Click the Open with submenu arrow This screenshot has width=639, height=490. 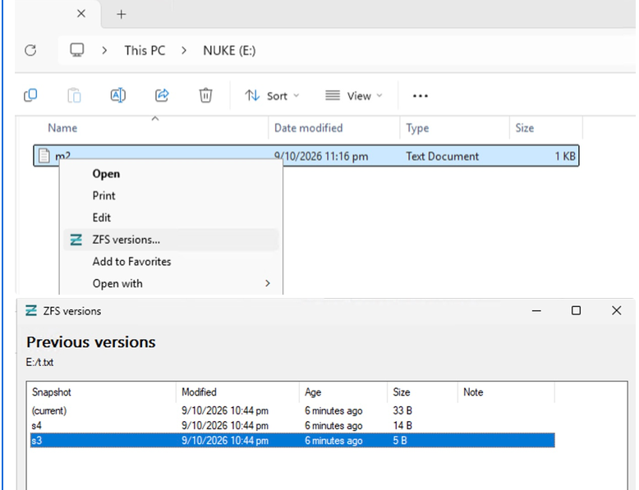pos(267,283)
